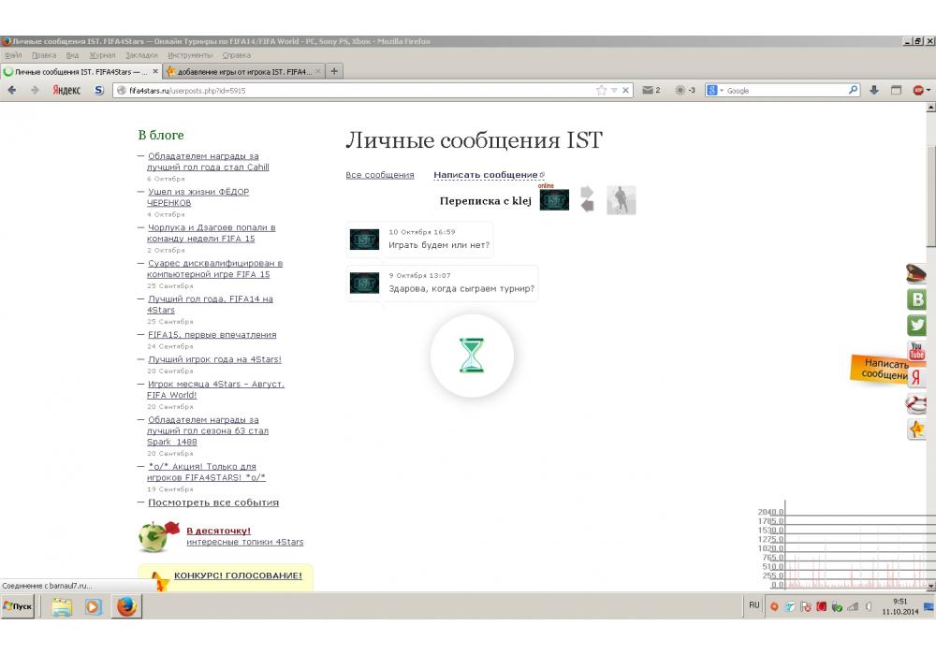
Task: Expand the URL history dropdown arrow
Action: click(614, 91)
